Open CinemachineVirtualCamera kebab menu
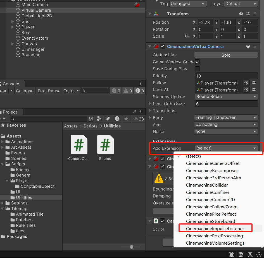Viewport: 264px width, 258px height. point(255,46)
